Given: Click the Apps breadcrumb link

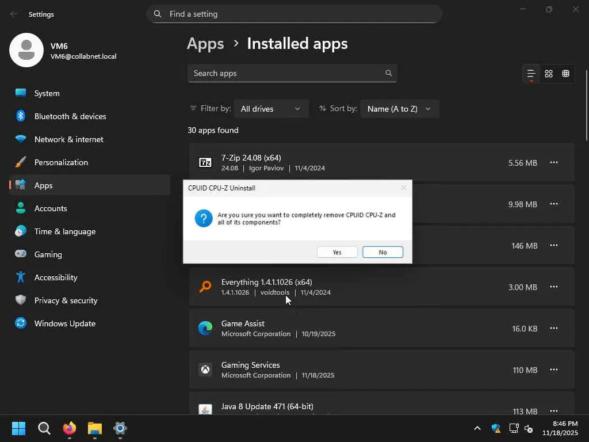Looking at the screenshot, I should pos(205,44).
